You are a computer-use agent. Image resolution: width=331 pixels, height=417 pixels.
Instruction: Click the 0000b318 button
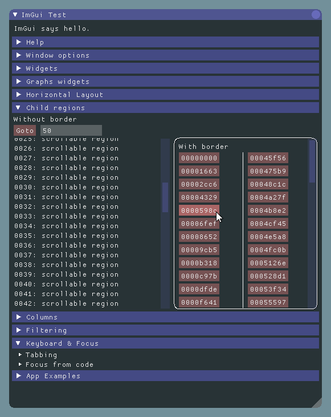[199, 263]
